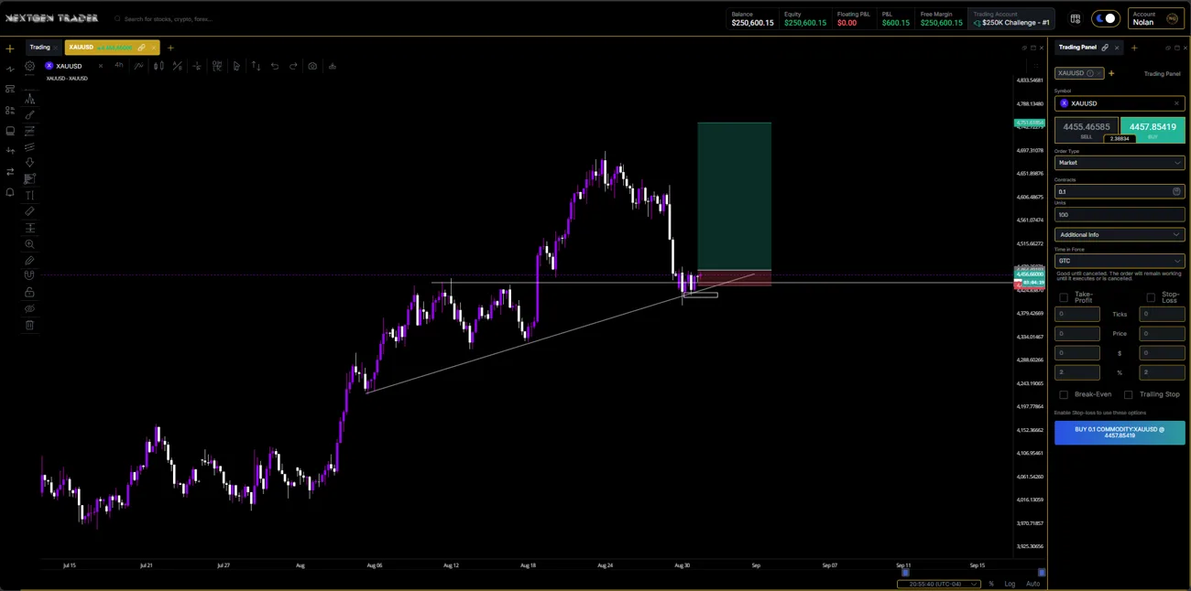Open the calculator icon in Contracts field

click(x=1176, y=191)
